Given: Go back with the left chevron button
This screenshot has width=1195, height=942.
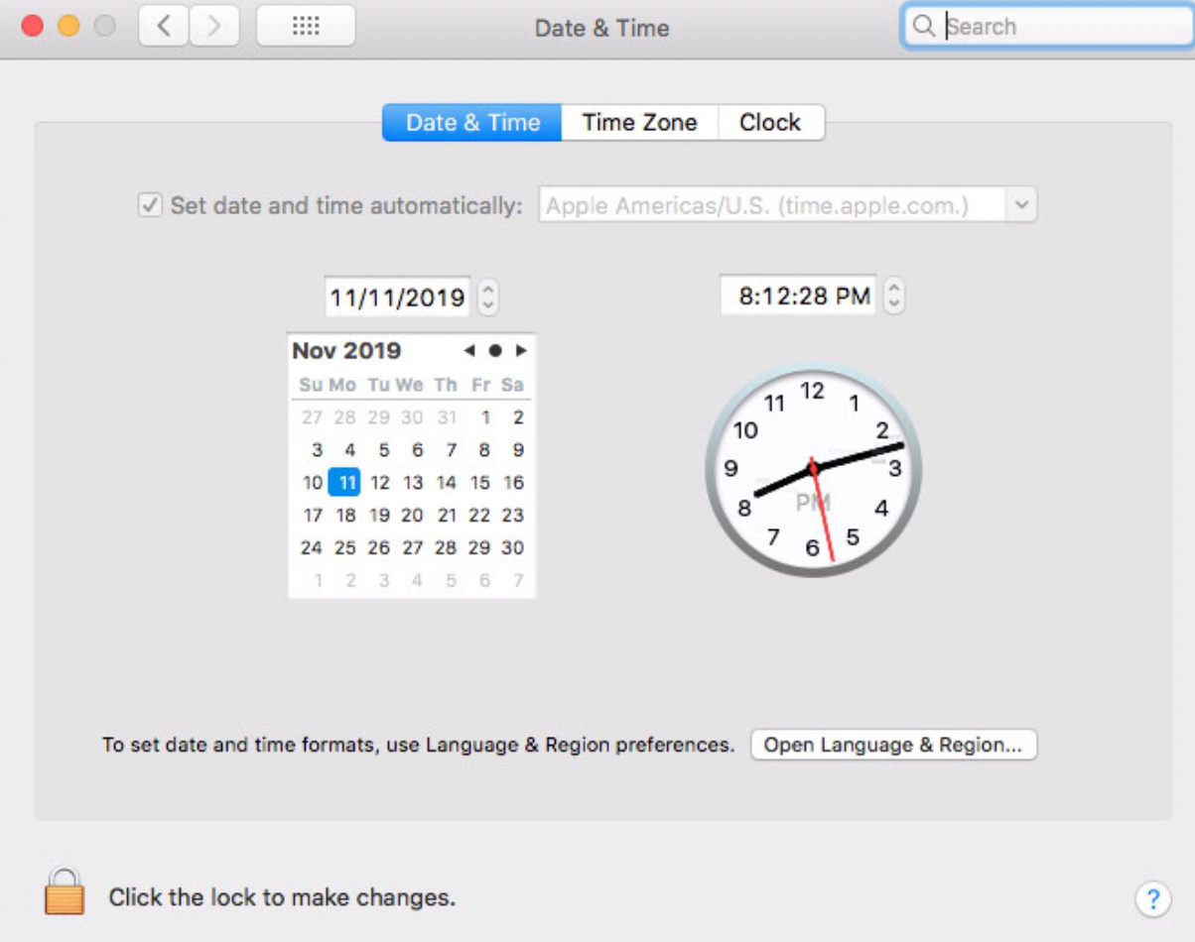Looking at the screenshot, I should tap(164, 27).
